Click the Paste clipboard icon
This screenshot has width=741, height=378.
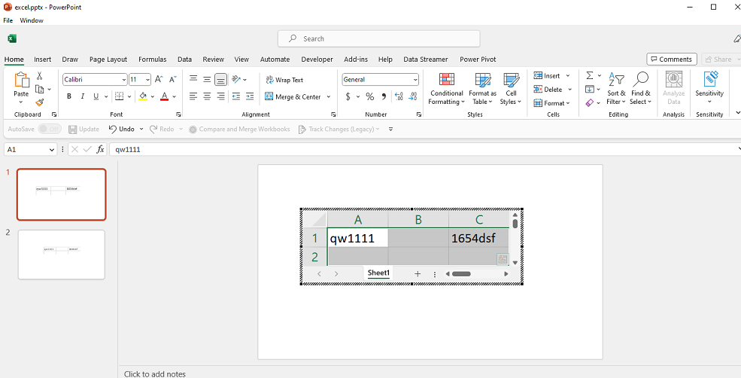click(x=21, y=81)
